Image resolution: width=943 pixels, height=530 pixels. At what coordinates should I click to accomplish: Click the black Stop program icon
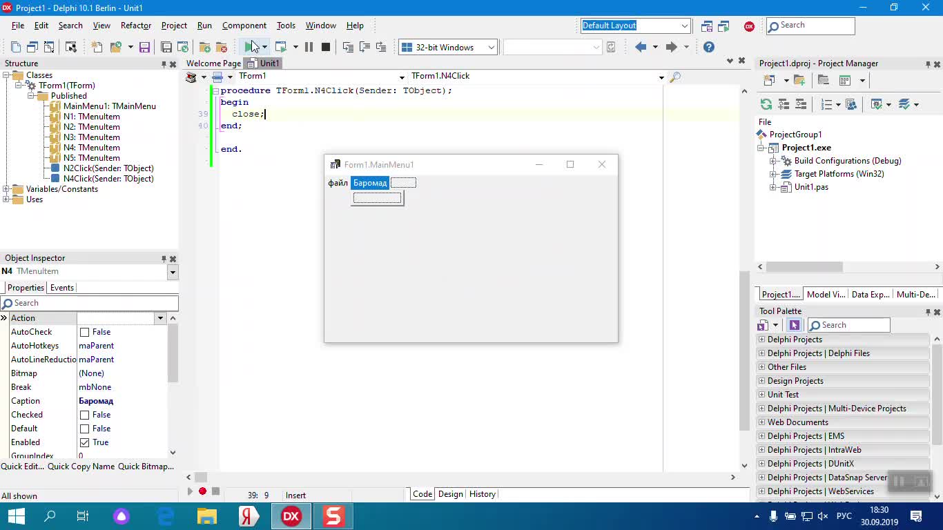tap(326, 47)
